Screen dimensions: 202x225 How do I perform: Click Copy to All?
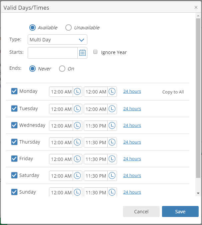point(173,92)
